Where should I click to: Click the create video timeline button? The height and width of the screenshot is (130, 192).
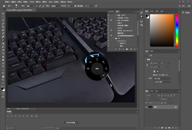(71, 123)
